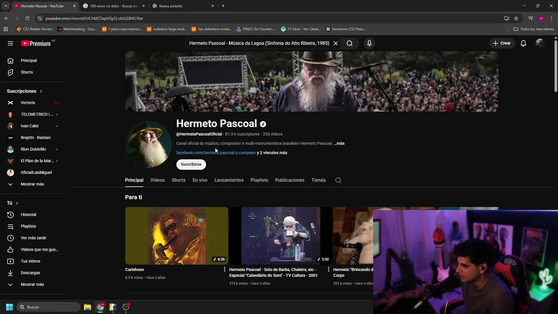Expand the channel description with ...más
The height and width of the screenshot is (314, 558).
(x=339, y=143)
